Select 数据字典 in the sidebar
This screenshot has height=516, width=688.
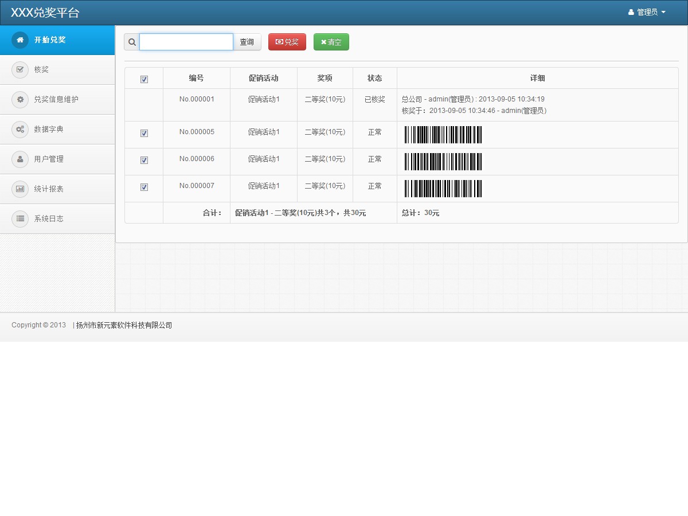point(49,130)
